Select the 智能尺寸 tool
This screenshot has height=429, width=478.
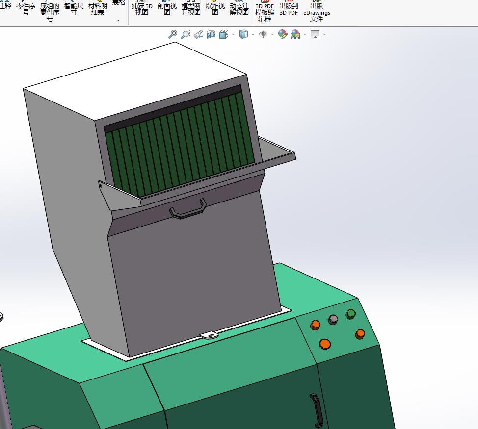coord(74,8)
